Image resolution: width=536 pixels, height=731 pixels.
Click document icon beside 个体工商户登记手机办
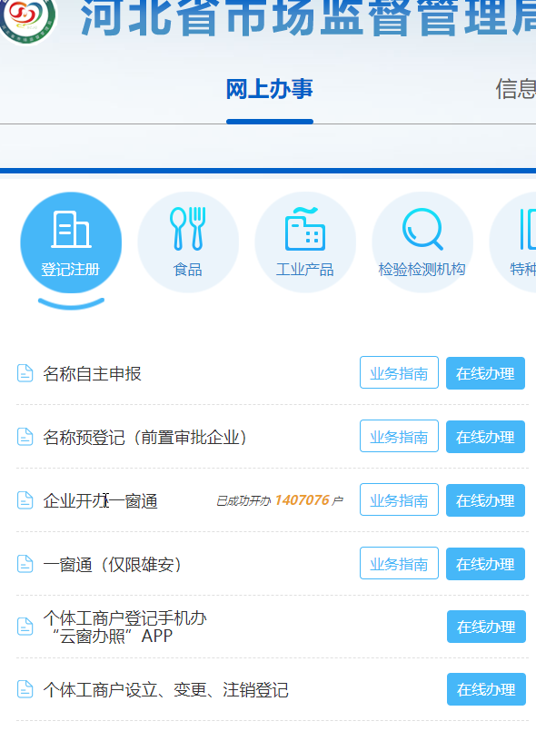click(x=25, y=627)
